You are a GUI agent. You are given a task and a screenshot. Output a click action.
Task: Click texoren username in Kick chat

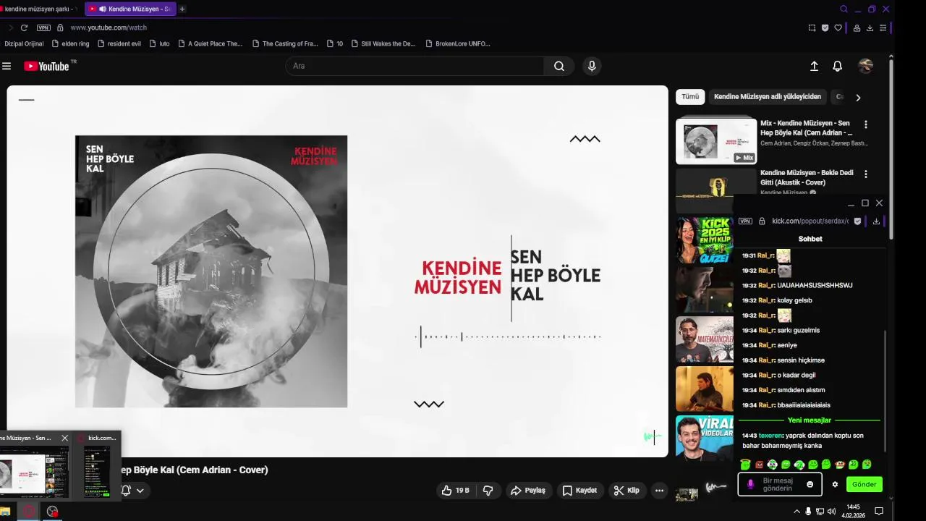[x=770, y=436]
